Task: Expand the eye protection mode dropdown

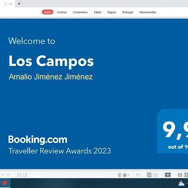Action: click(128, 175)
